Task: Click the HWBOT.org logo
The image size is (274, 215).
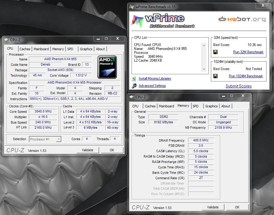Action: (242, 19)
